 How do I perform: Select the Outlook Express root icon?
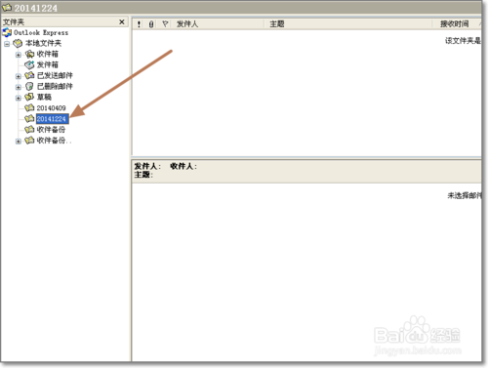(7, 32)
